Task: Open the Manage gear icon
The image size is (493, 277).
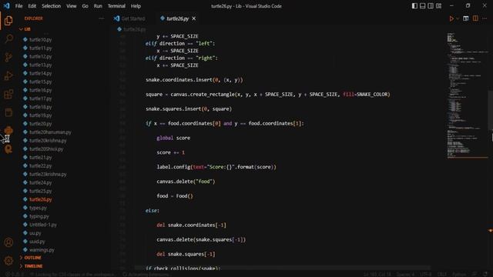Action: click(x=8, y=261)
